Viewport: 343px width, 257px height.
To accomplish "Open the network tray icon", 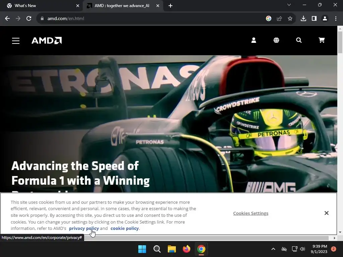I will (294, 249).
